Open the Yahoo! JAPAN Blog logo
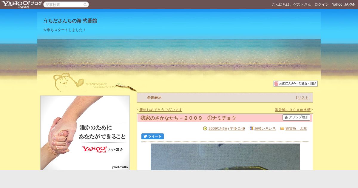The image size is (358, 188). click(21, 4)
